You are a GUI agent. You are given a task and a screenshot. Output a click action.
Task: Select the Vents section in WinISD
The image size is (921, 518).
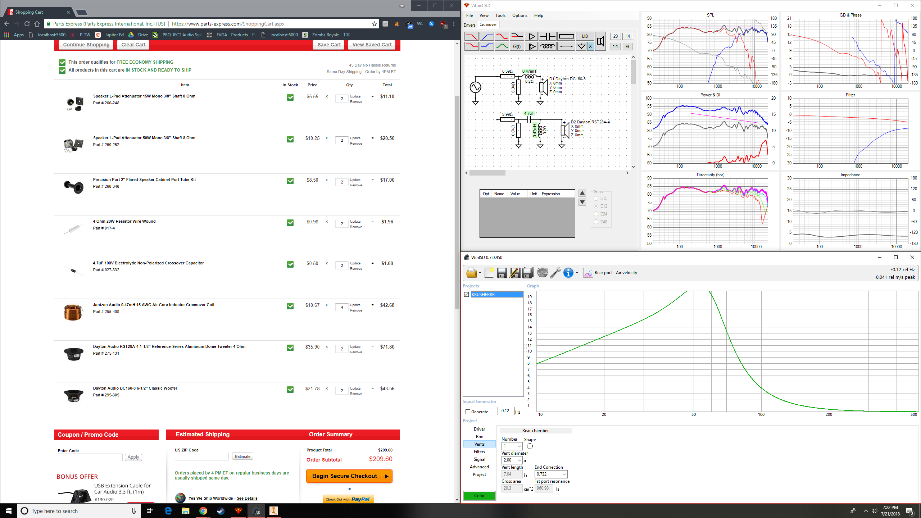pos(479,444)
